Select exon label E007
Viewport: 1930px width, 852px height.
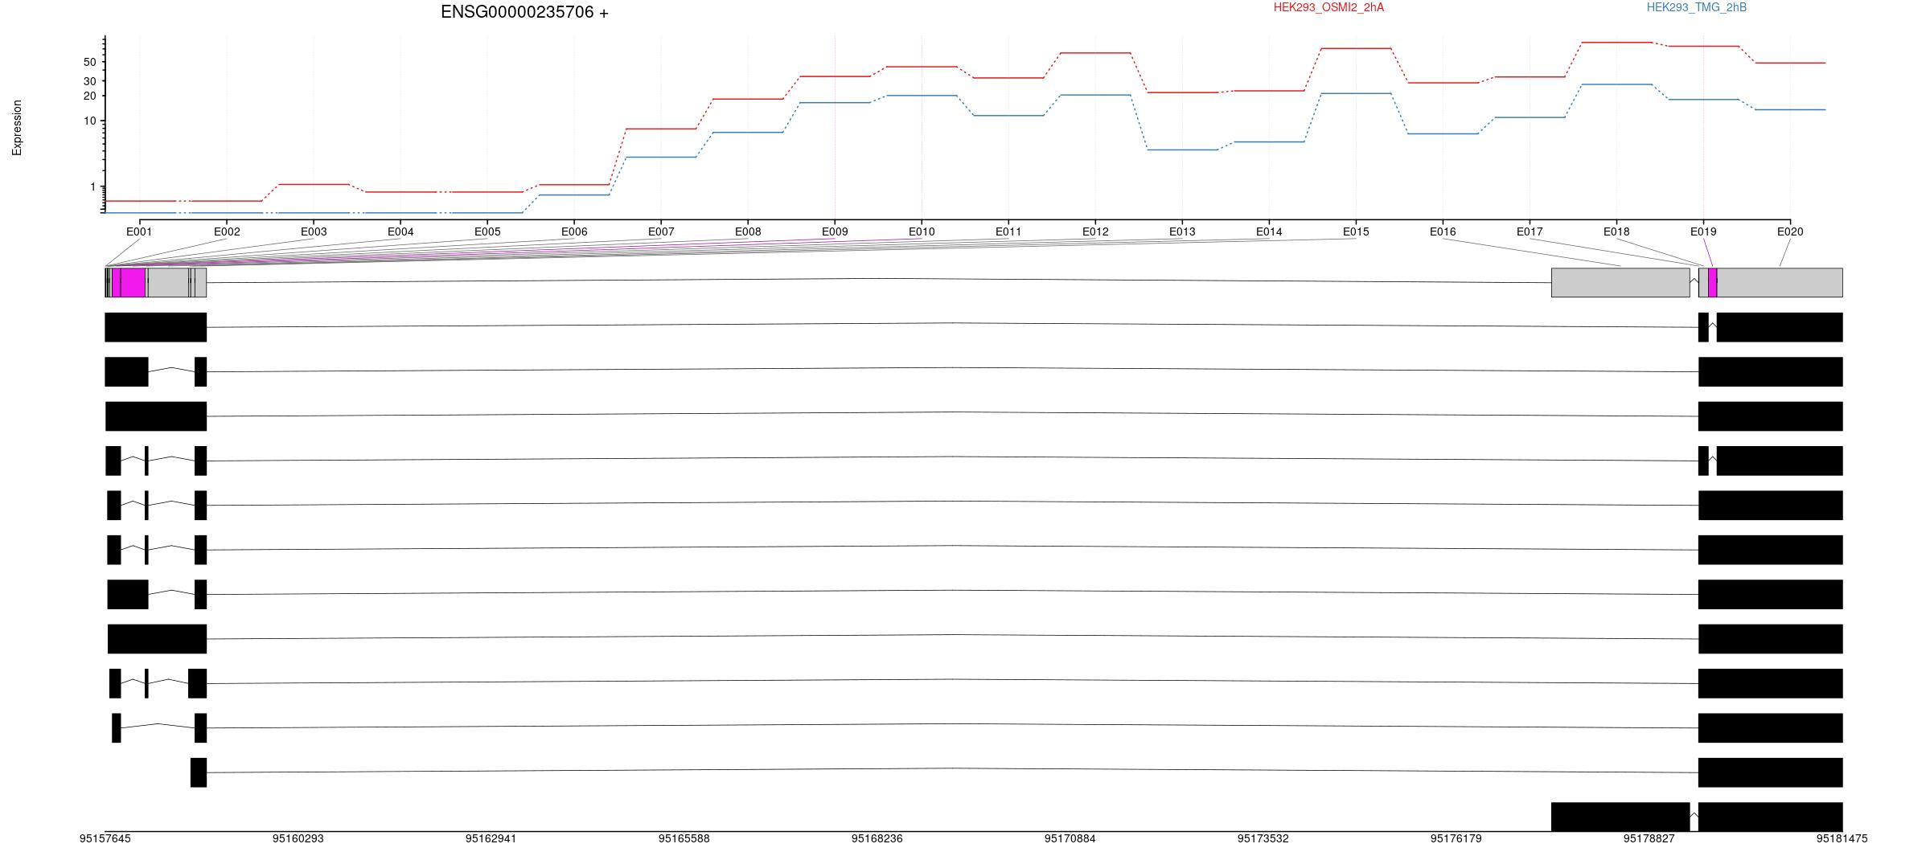point(661,231)
